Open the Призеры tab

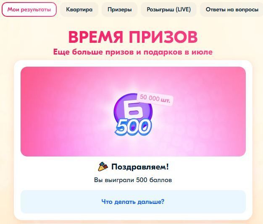(120, 9)
